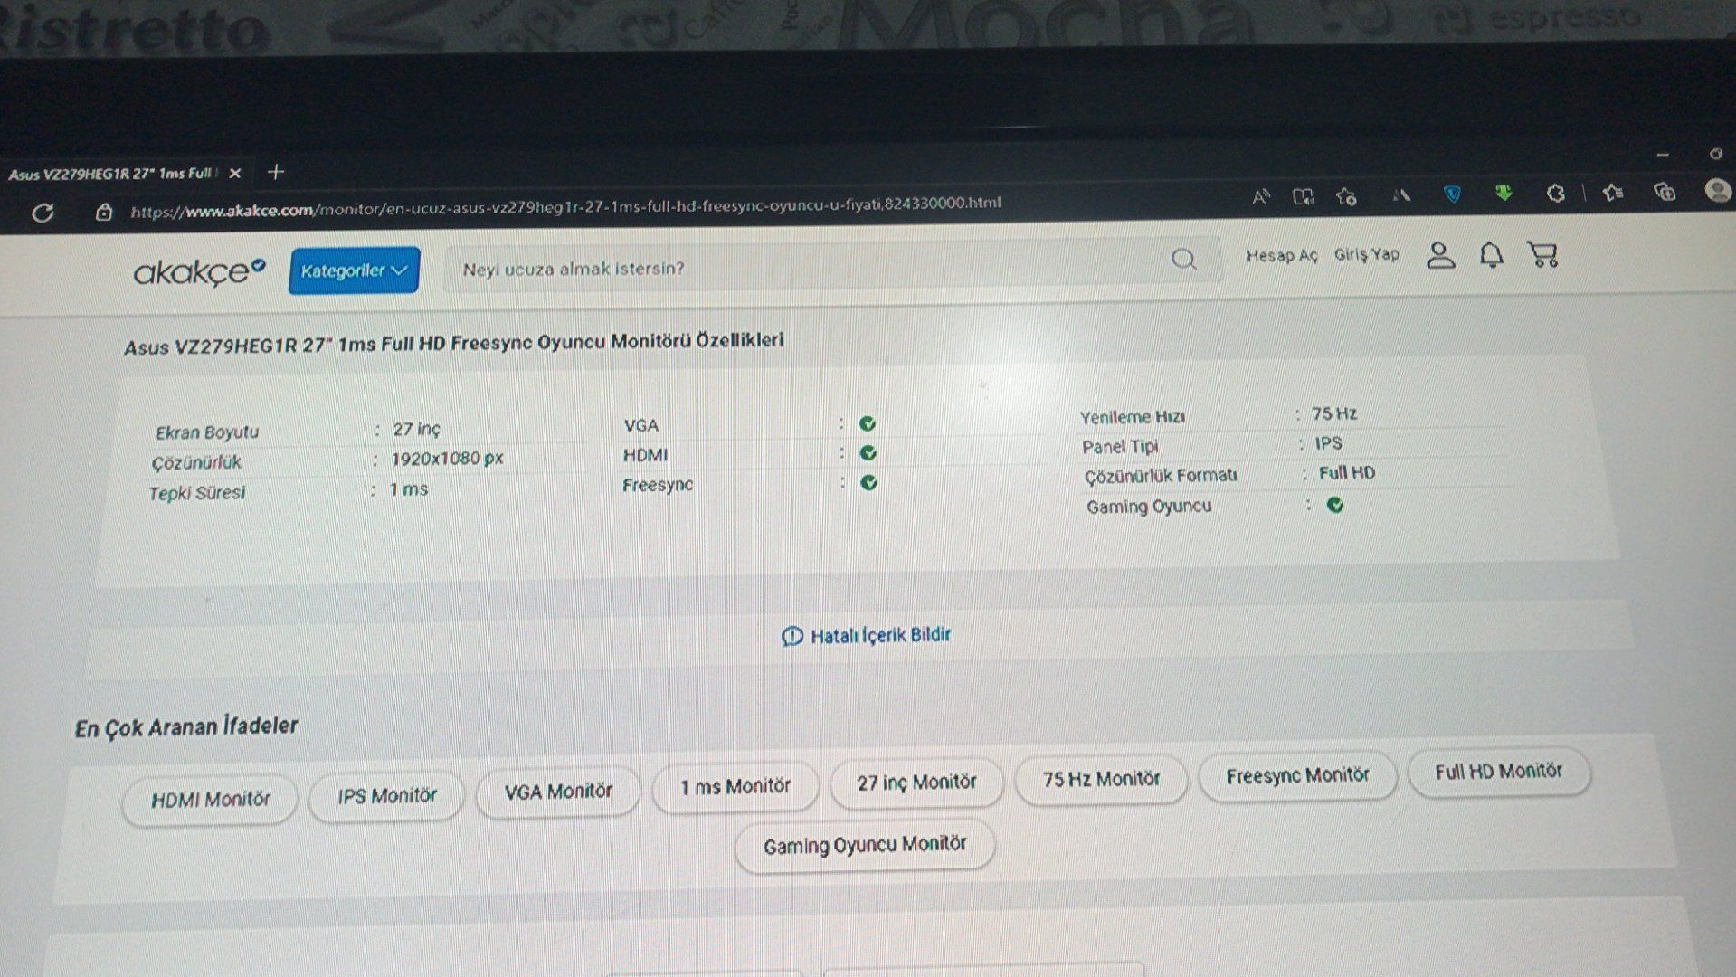
Task: Click the green check beside VGA
Action: [x=868, y=423]
